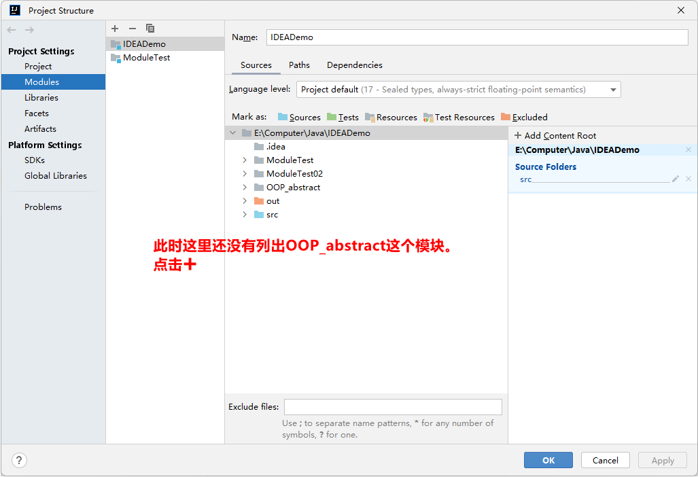Open the help question mark button
The height and width of the screenshot is (477, 698).
(19, 460)
